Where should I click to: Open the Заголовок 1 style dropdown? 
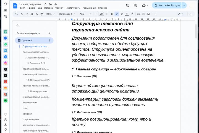(67, 14)
